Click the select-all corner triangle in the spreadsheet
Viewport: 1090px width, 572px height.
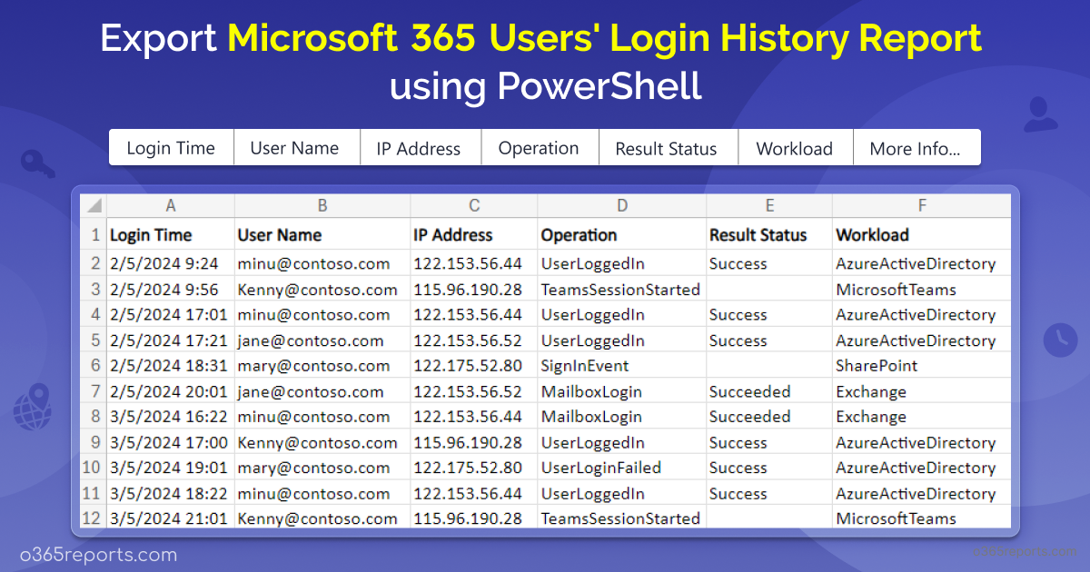[94, 206]
